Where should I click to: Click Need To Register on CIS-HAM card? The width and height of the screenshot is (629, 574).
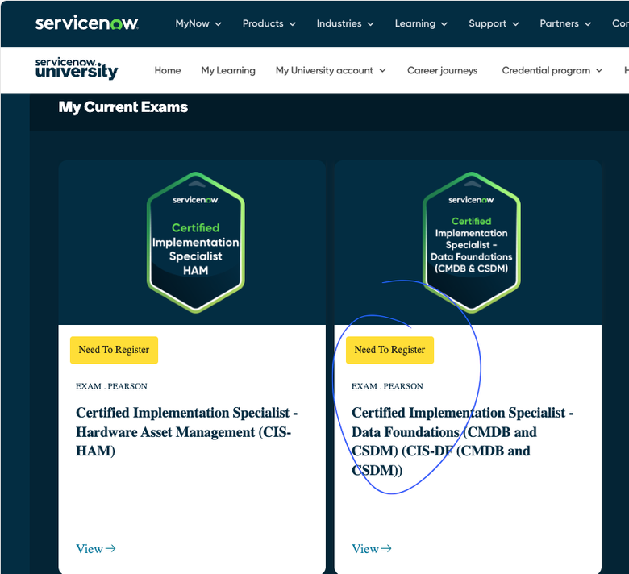point(114,350)
